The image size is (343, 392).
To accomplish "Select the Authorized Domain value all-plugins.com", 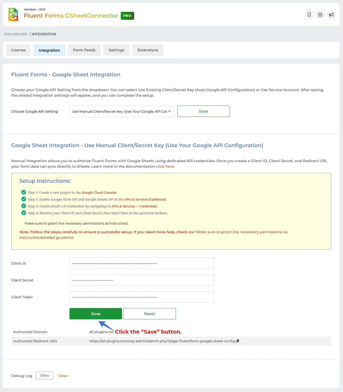I will pyautogui.click(x=102, y=332).
